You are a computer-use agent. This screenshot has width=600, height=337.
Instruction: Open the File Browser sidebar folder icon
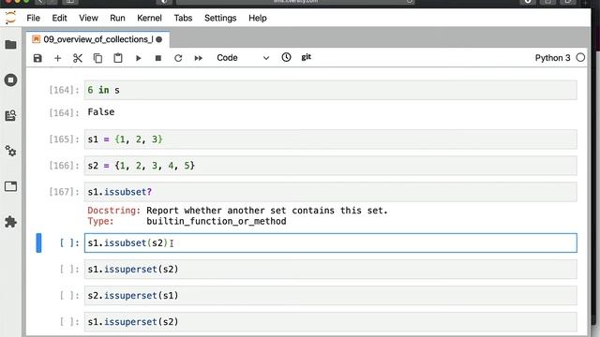click(x=10, y=45)
